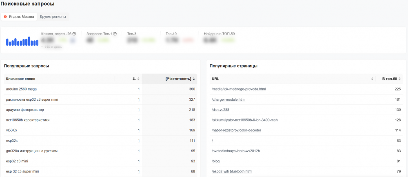Switch to the Яндекс Москва tab
Viewport: 408px width, 177px height.
point(19,17)
